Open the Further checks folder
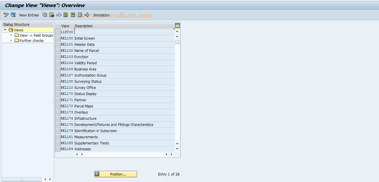379x182 pixels. click(29, 41)
